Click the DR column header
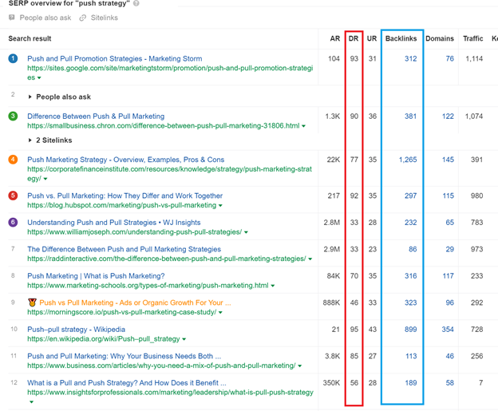This screenshot has width=498, height=411. [354, 38]
